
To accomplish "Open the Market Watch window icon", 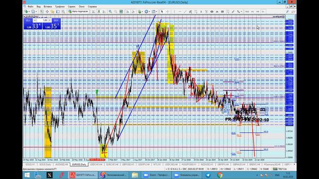I will coord(42,11).
